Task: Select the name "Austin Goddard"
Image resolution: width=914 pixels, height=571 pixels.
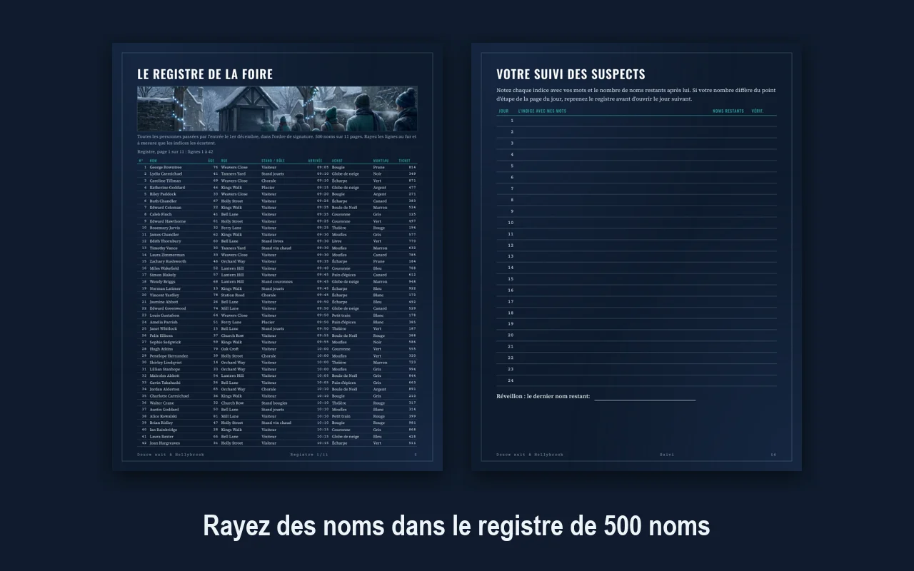Action: [x=164, y=410]
